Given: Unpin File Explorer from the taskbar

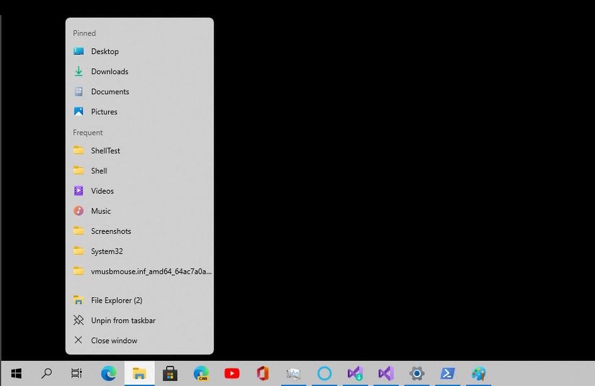Looking at the screenshot, I should point(123,320).
